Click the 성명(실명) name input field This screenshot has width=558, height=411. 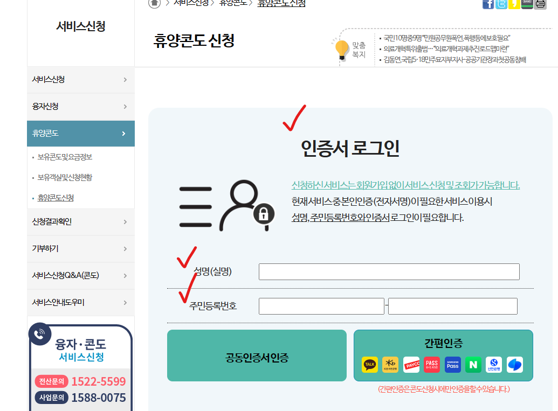click(x=389, y=271)
